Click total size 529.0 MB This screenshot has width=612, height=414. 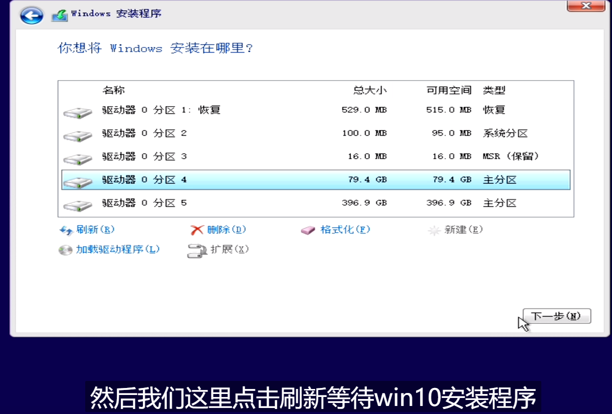(364, 110)
